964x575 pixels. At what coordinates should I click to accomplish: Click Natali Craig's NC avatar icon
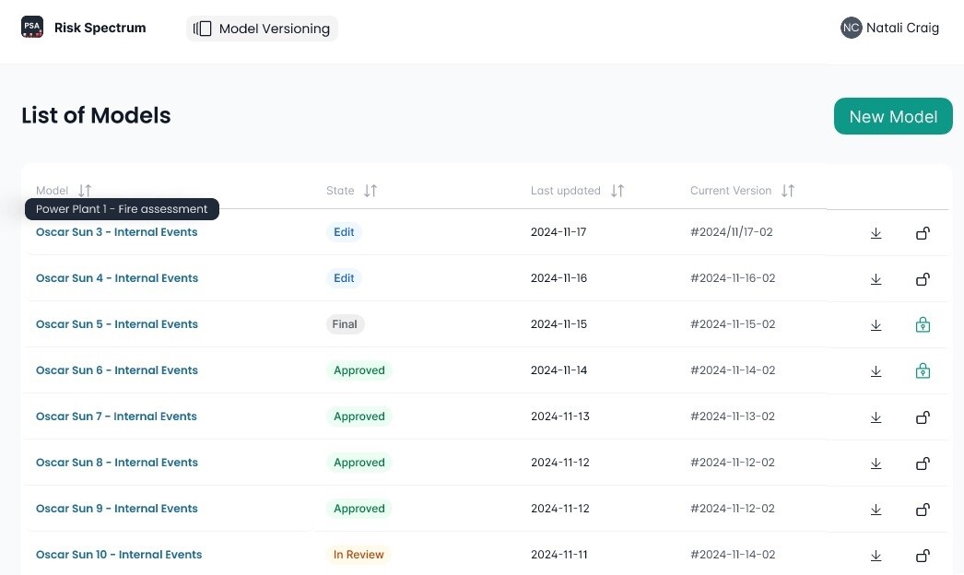point(851,28)
